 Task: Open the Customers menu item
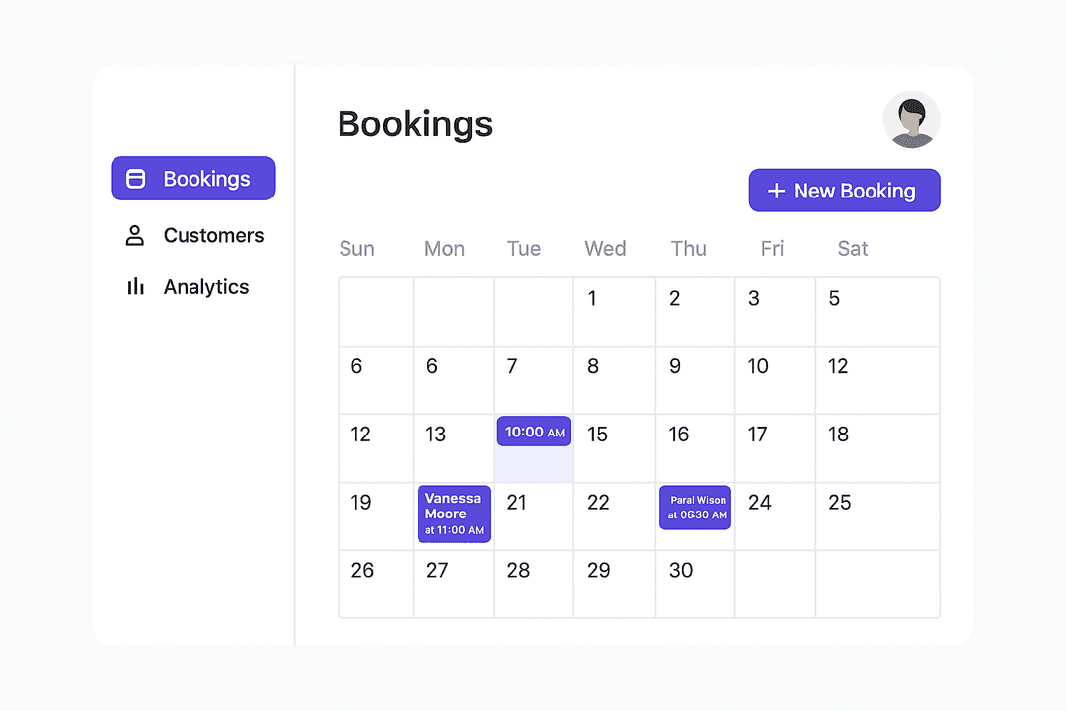(213, 235)
